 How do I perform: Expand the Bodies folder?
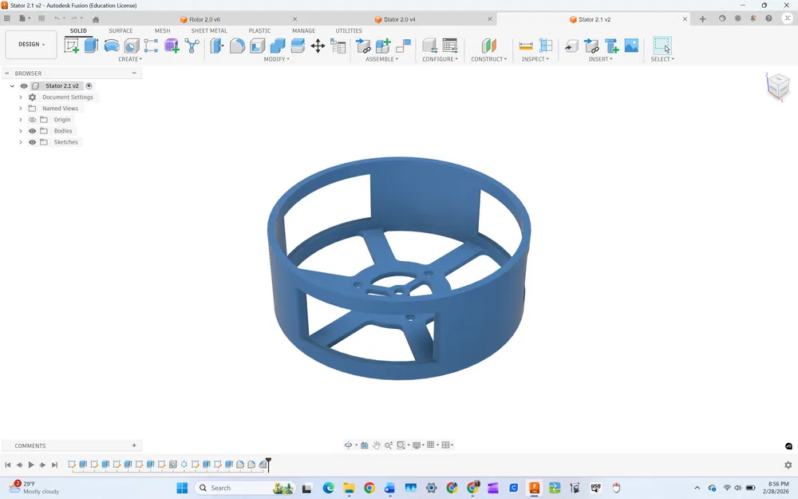[x=21, y=131]
